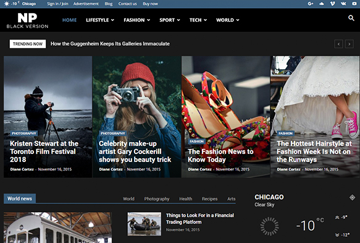Click Fashion tag on Fashion News card
Viewport: 360px width, 243px height.
click(x=197, y=142)
